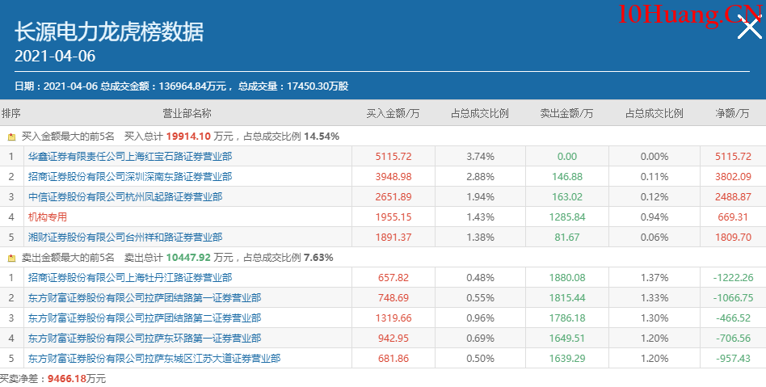766x387 pixels.
Task: Open 招商证券 深圳深南东路证券营业部 link
Action: tap(130, 177)
